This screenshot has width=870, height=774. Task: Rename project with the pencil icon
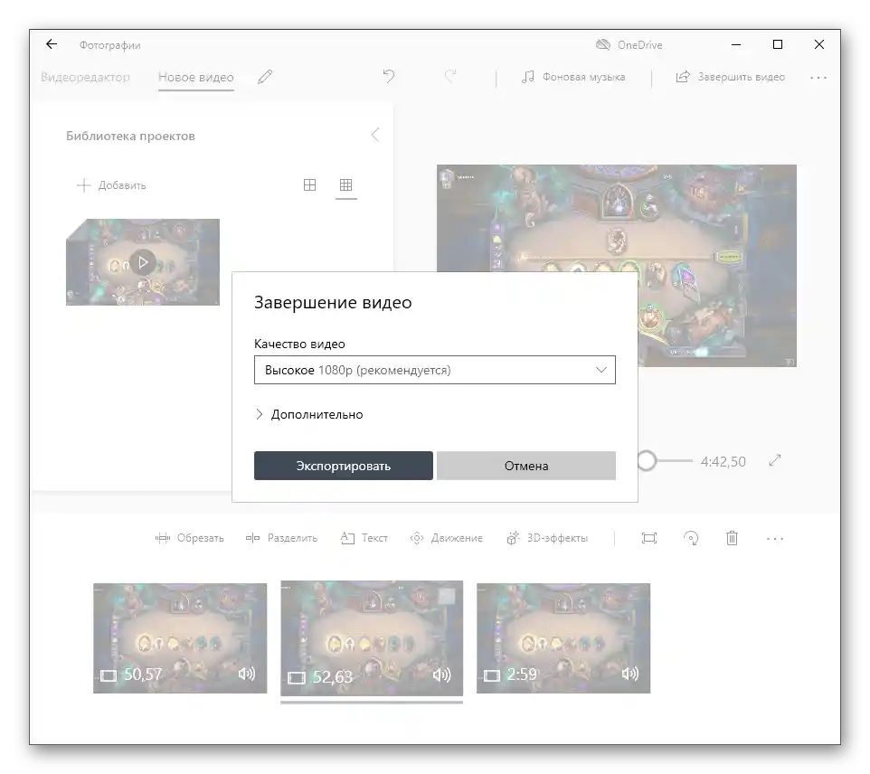click(x=265, y=77)
